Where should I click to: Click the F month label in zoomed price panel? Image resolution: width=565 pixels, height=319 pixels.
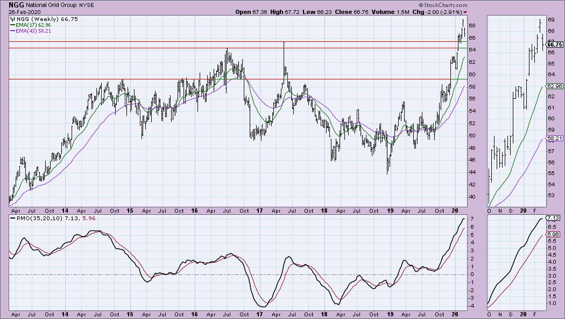[x=535, y=211]
